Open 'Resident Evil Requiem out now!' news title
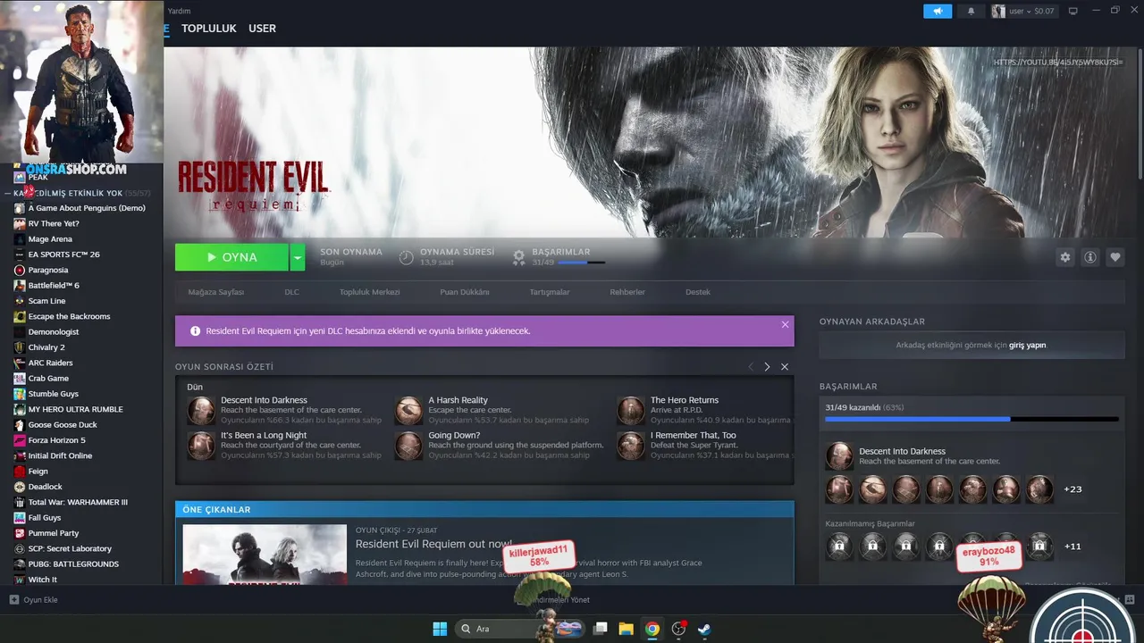 [x=433, y=544]
